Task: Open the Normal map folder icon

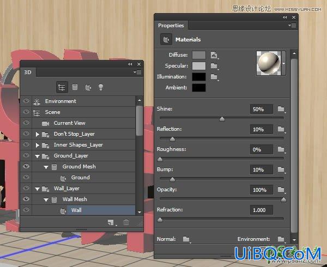Action: [186, 239]
